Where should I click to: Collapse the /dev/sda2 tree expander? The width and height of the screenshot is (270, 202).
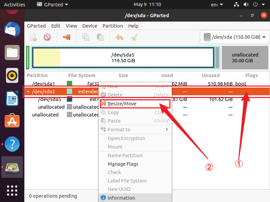click(28, 92)
